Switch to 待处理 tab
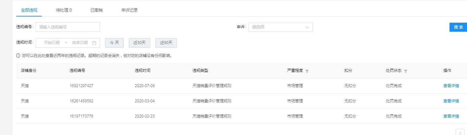The image size is (467, 135). pyautogui.click(x=64, y=10)
